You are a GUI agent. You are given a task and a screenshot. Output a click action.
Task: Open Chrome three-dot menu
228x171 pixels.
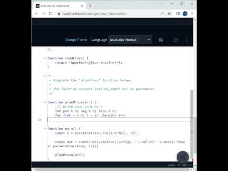click(192, 14)
